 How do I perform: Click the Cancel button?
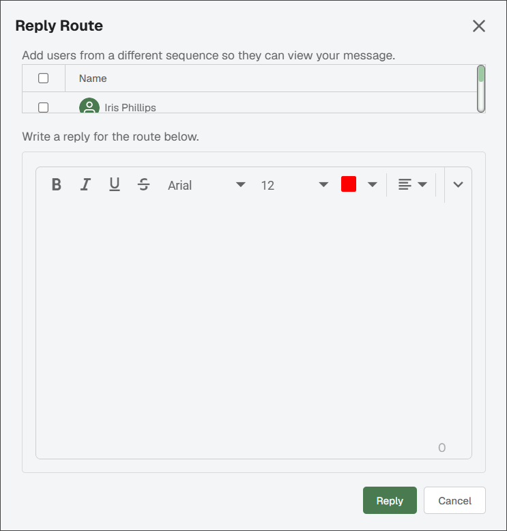[x=454, y=500]
